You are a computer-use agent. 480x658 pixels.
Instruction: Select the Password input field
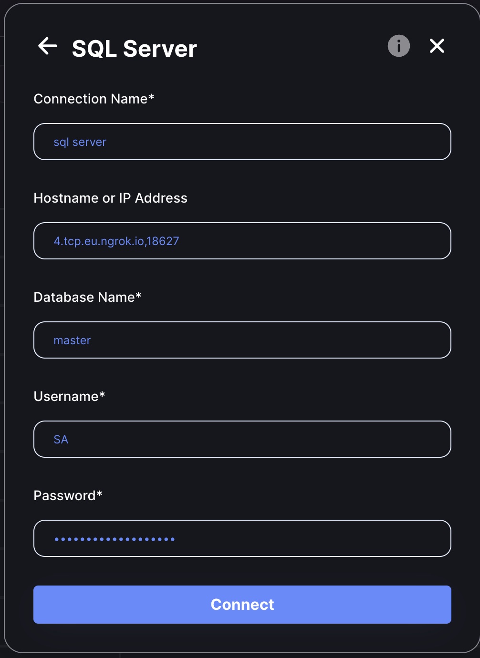pos(242,538)
